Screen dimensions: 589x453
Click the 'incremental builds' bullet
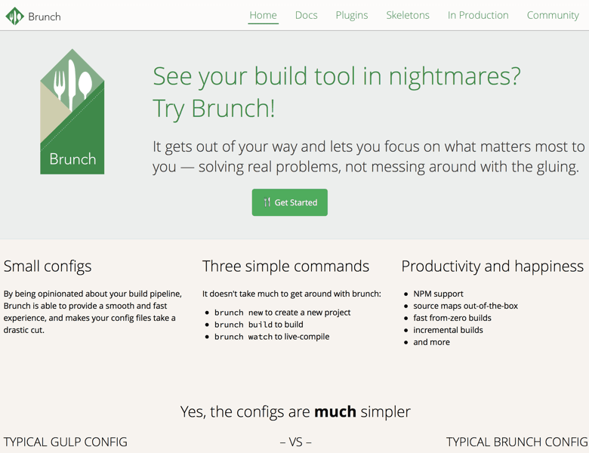click(448, 330)
